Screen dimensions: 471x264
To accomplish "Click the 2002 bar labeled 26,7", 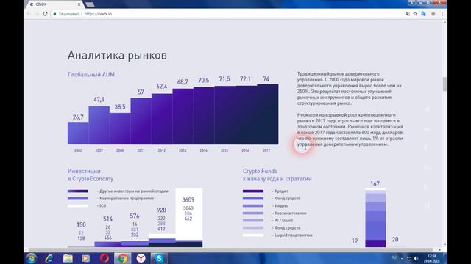I will [78, 133].
